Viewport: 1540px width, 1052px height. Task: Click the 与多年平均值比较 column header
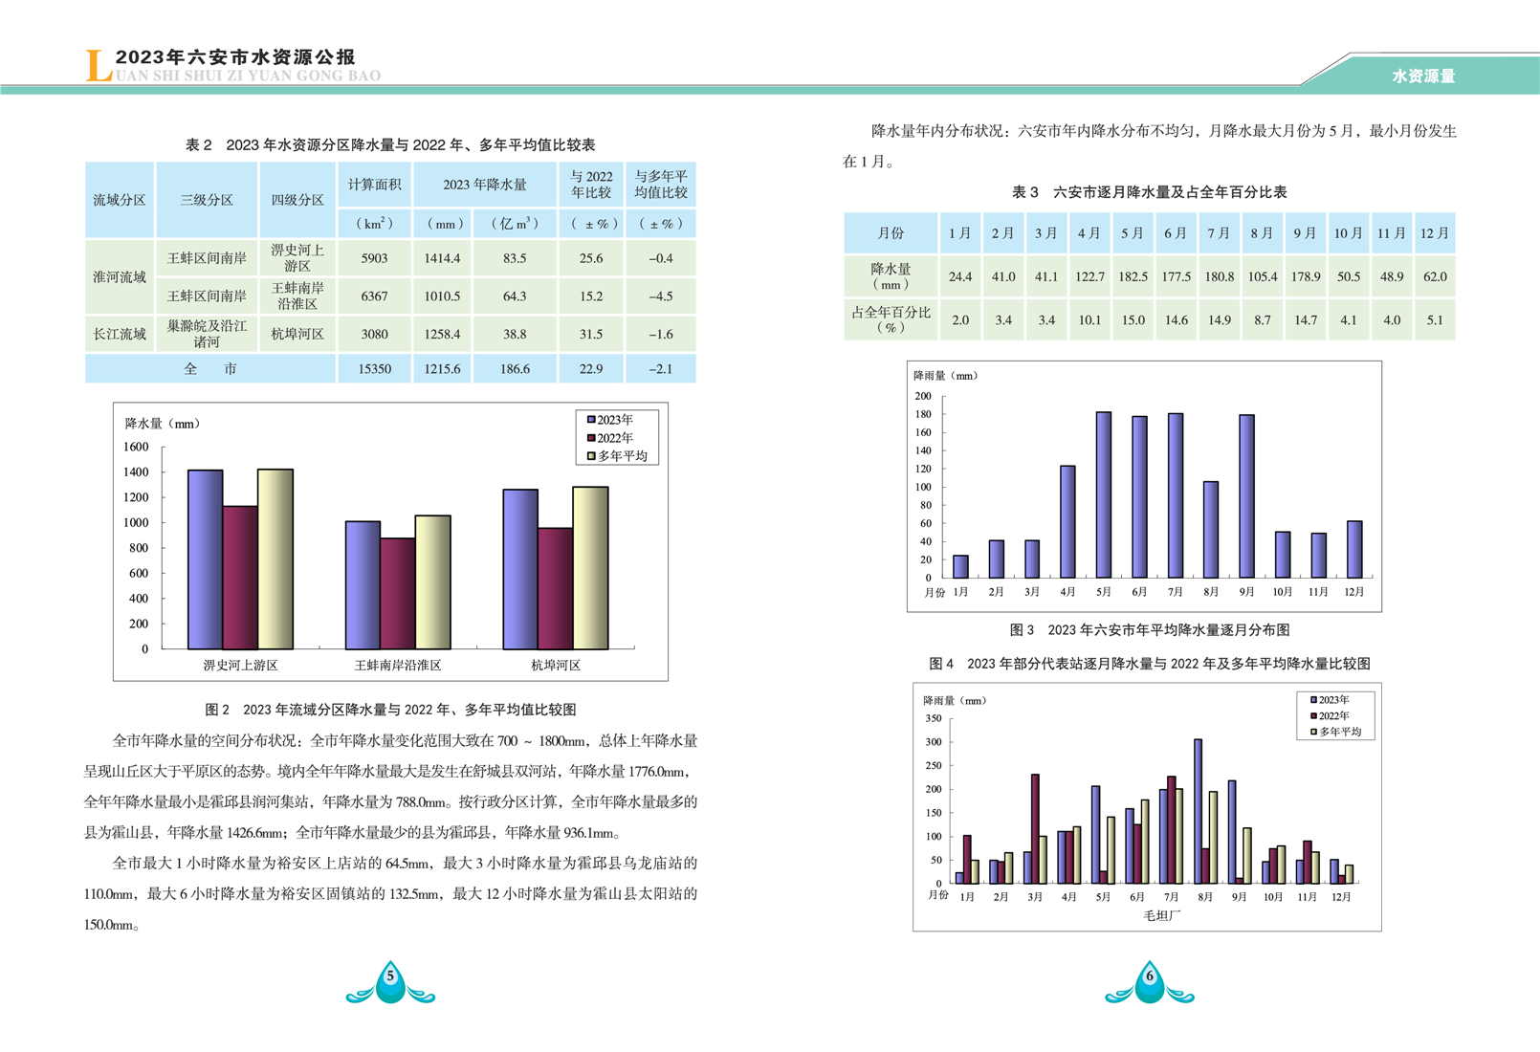(661, 185)
